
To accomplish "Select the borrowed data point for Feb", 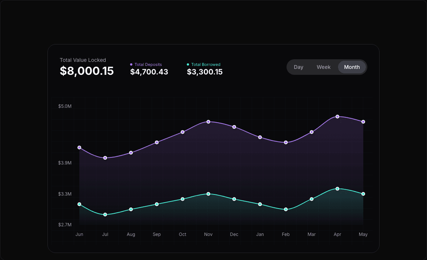I will pyautogui.click(x=286, y=209).
